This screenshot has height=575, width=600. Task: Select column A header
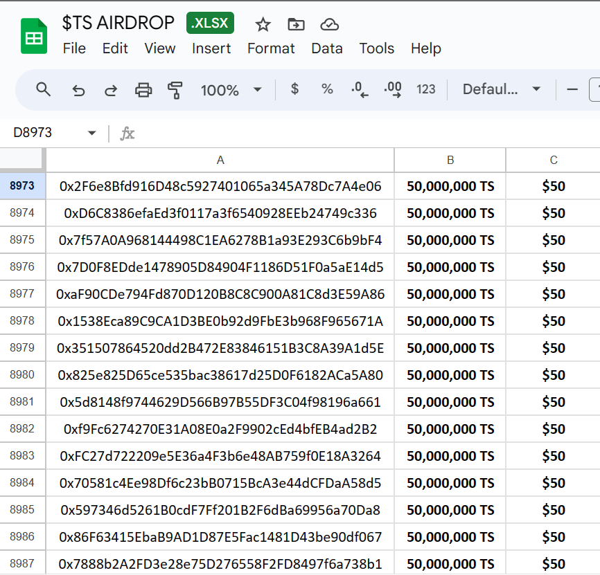point(220,160)
